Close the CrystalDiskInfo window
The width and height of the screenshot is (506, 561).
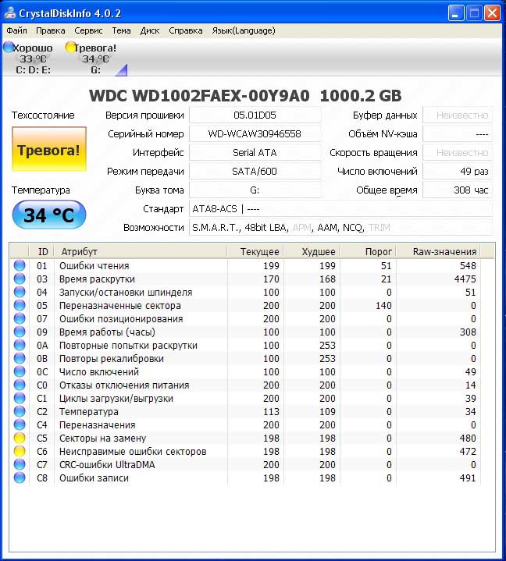pyautogui.click(x=493, y=13)
